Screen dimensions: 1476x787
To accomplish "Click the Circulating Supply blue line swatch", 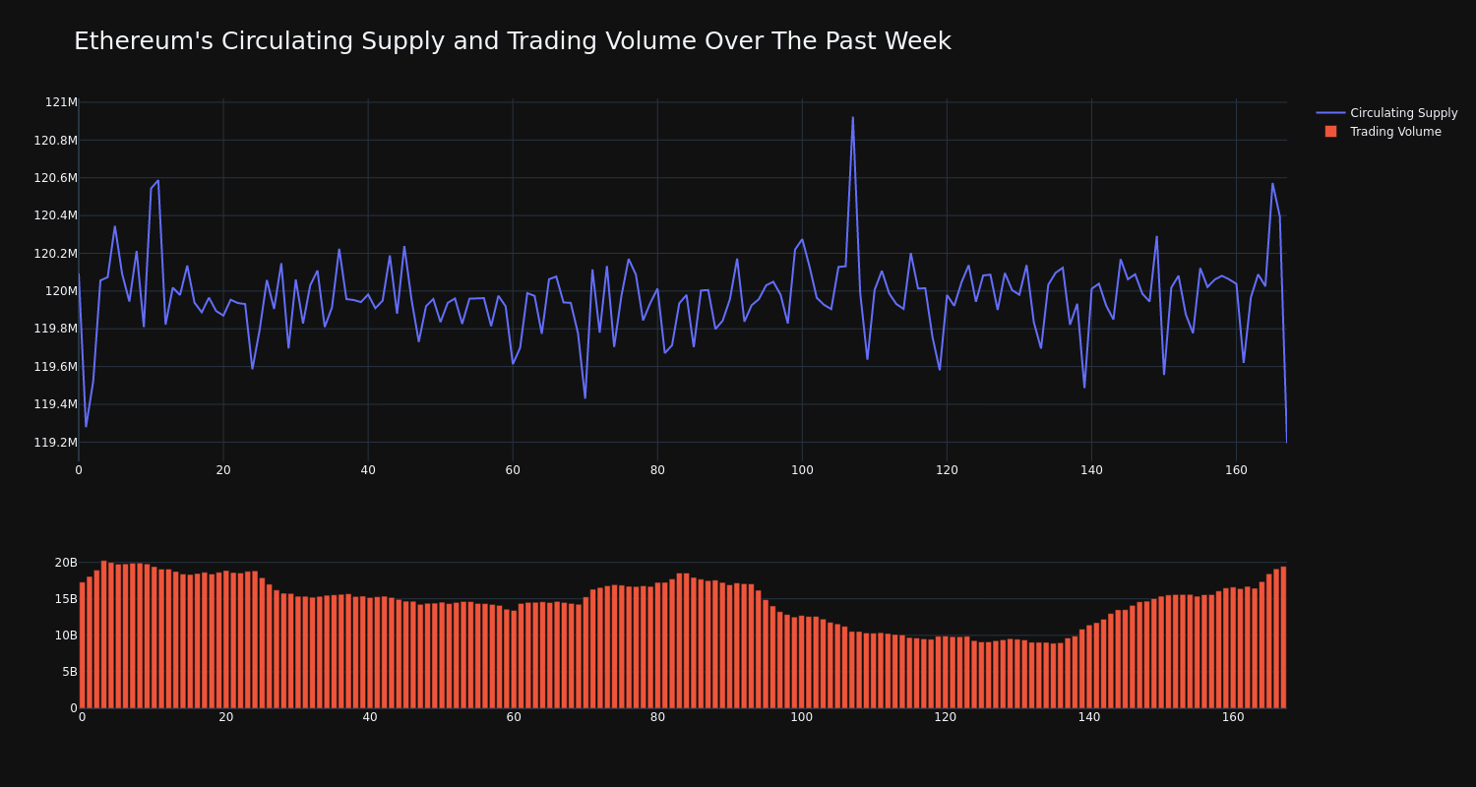I will click(x=1330, y=113).
